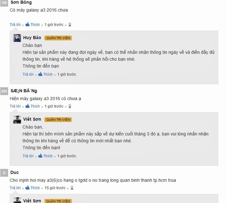Click the SB avatar of Sơn Bông

coord(4,3)
